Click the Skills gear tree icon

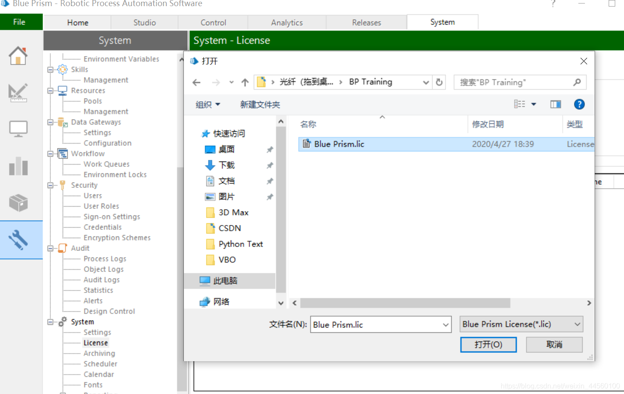point(63,69)
